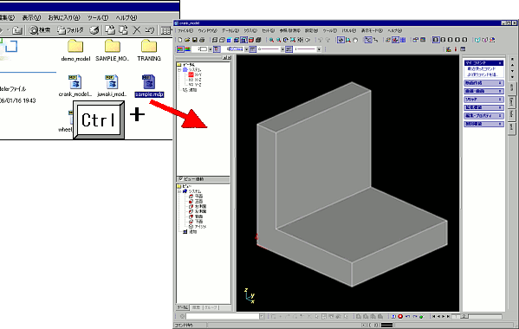Expand the ソリッド command panel button
This screenshot has height=329, width=519.
(483, 100)
